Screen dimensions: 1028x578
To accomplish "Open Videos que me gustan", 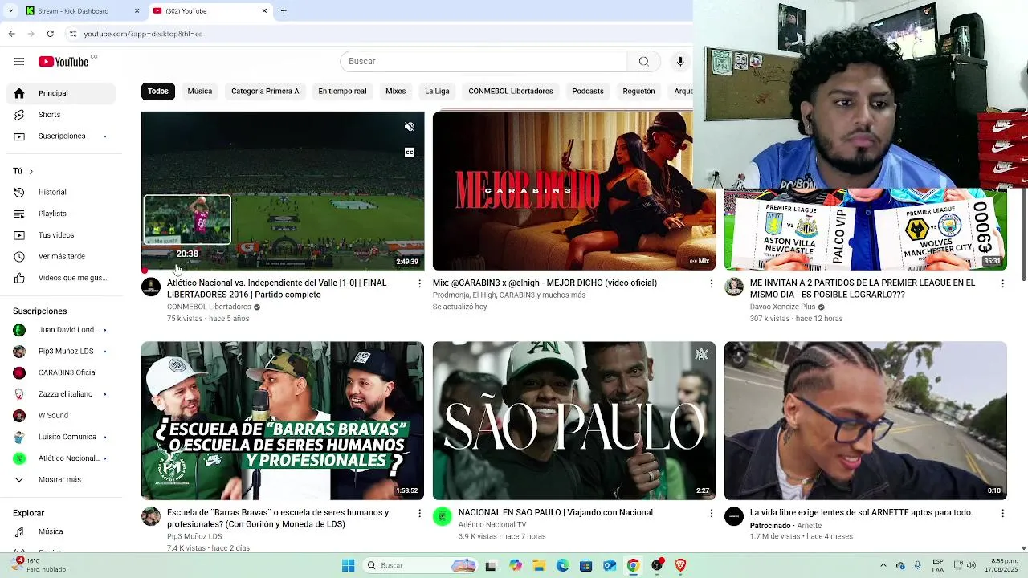I will pyautogui.click(x=61, y=279).
